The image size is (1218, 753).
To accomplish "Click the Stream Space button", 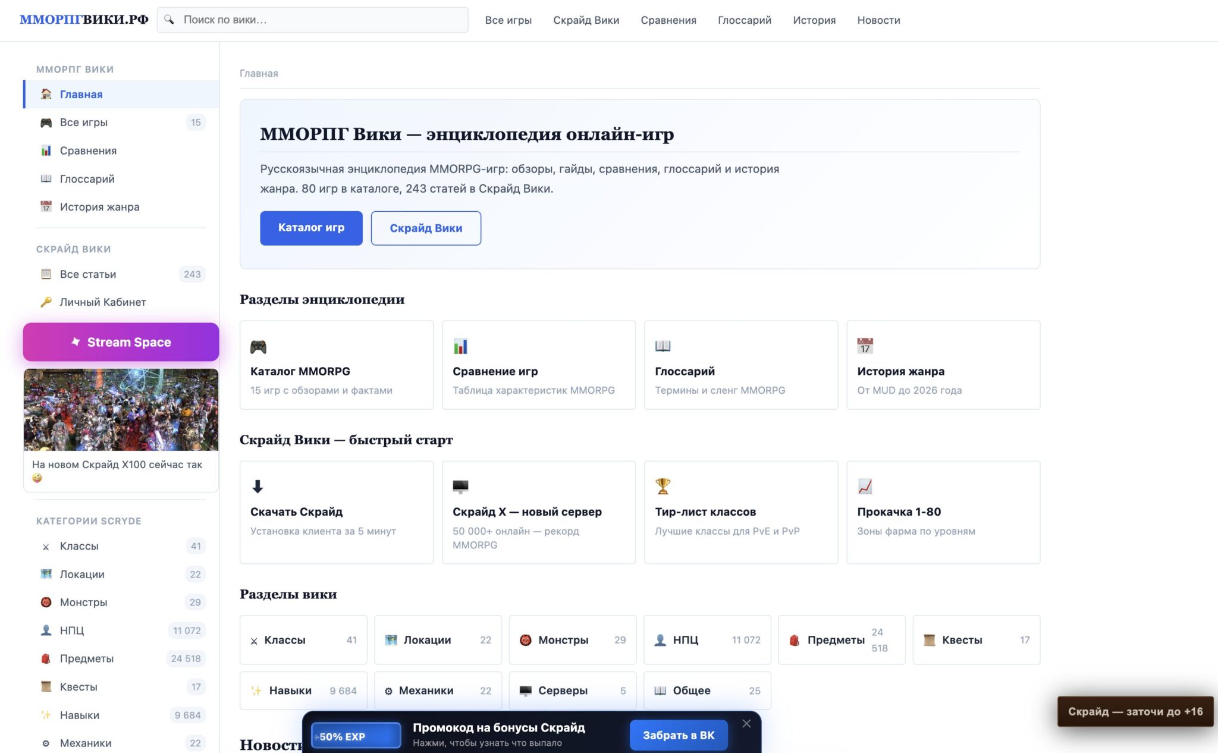I will (121, 342).
